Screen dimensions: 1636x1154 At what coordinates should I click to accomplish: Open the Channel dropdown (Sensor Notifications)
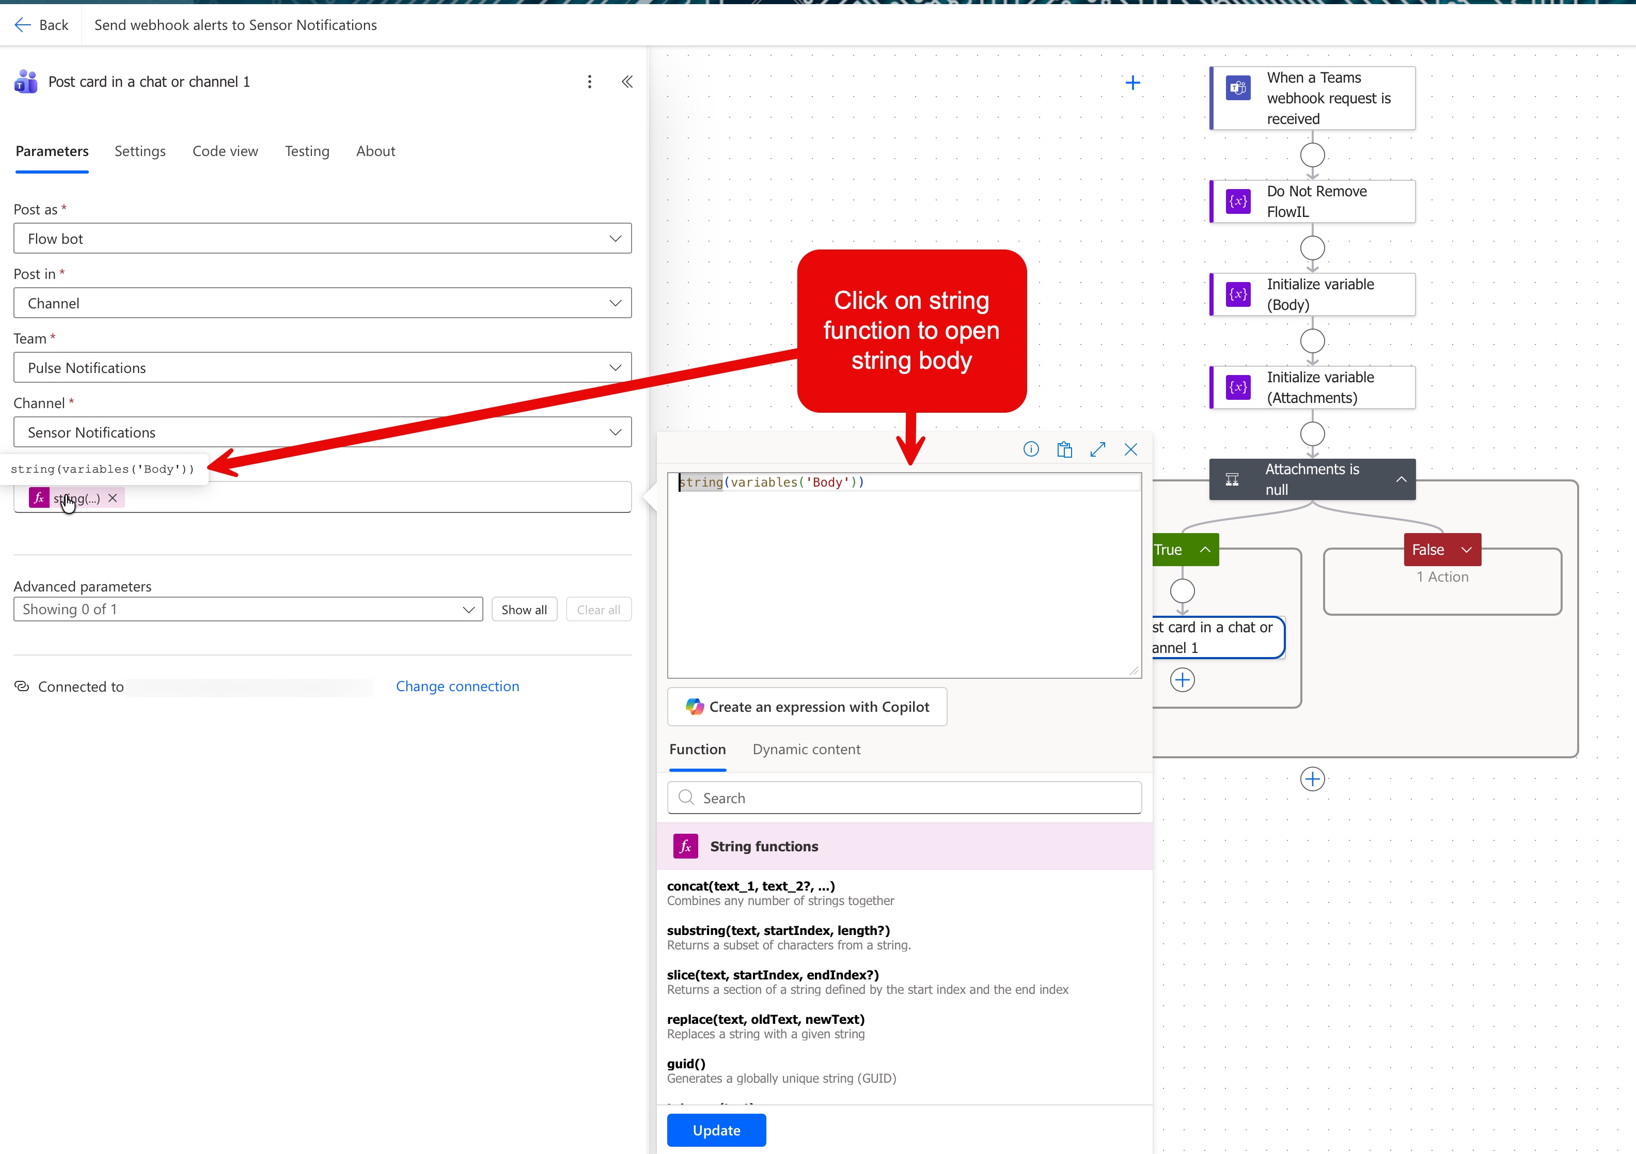322,432
